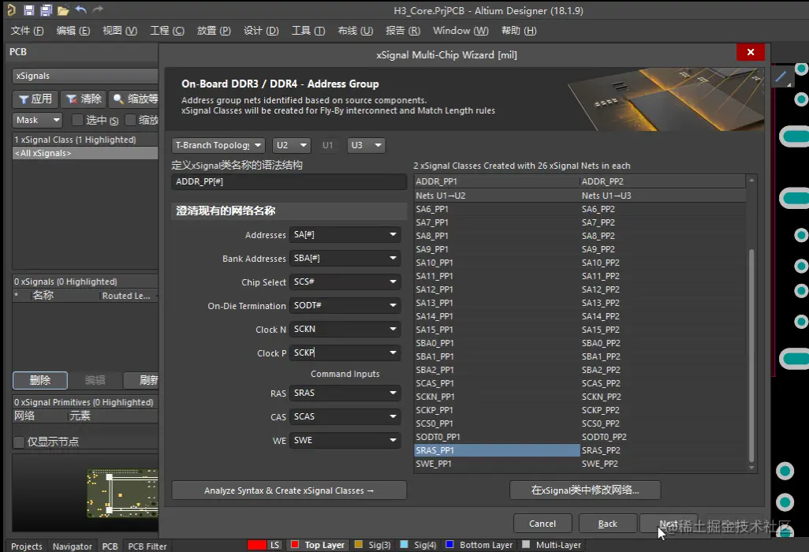The width and height of the screenshot is (809, 552).
Task: Open the Mask mode dropdown
Action: pyautogui.click(x=37, y=120)
